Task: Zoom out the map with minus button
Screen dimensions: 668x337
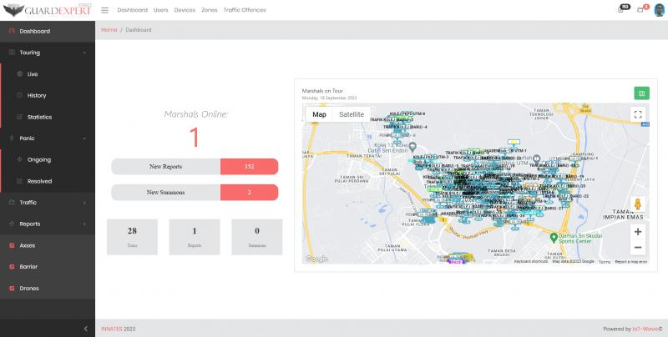Action: tap(638, 248)
